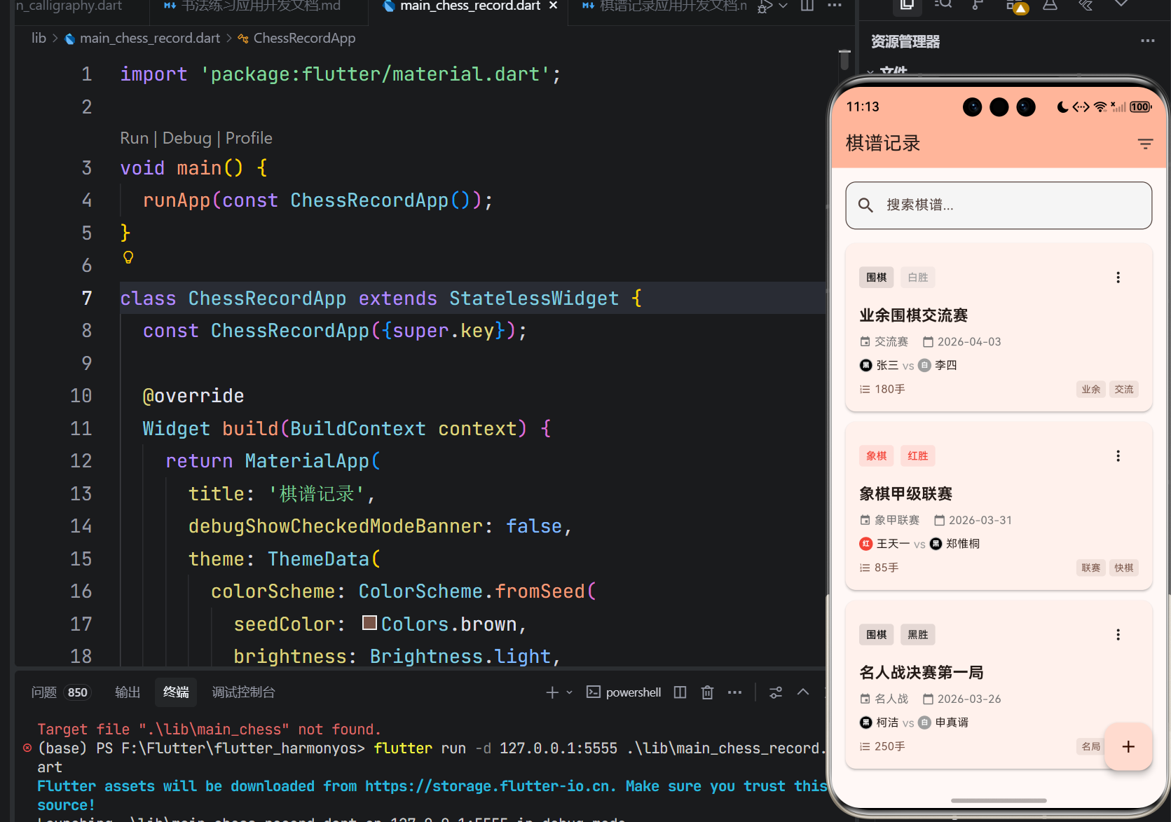Image resolution: width=1171 pixels, height=822 pixels.
Task: Click the filter icon in 棋谱记录 app bar
Action: tap(1145, 144)
